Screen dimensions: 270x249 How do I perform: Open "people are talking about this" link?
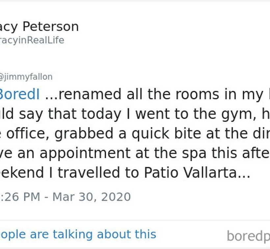click(78, 234)
